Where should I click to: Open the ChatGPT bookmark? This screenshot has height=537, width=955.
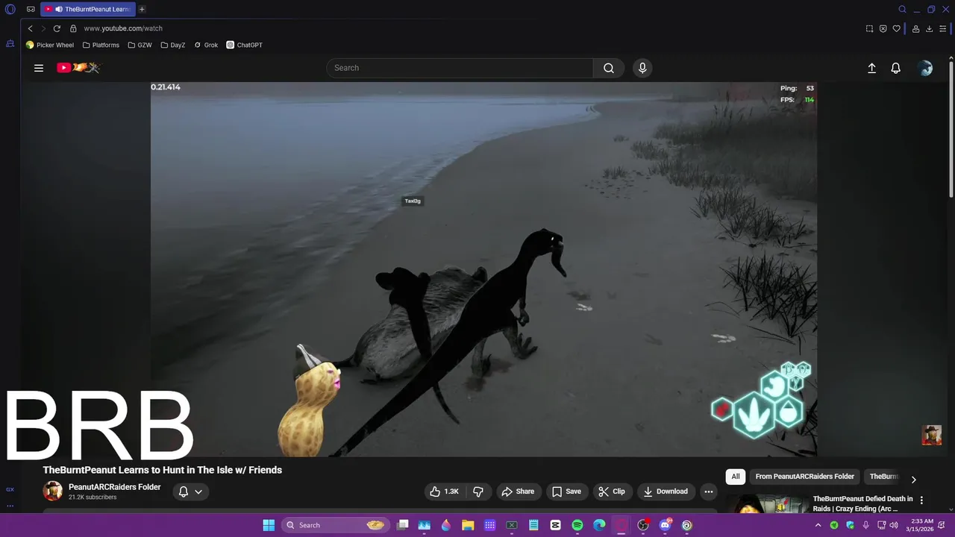point(245,45)
